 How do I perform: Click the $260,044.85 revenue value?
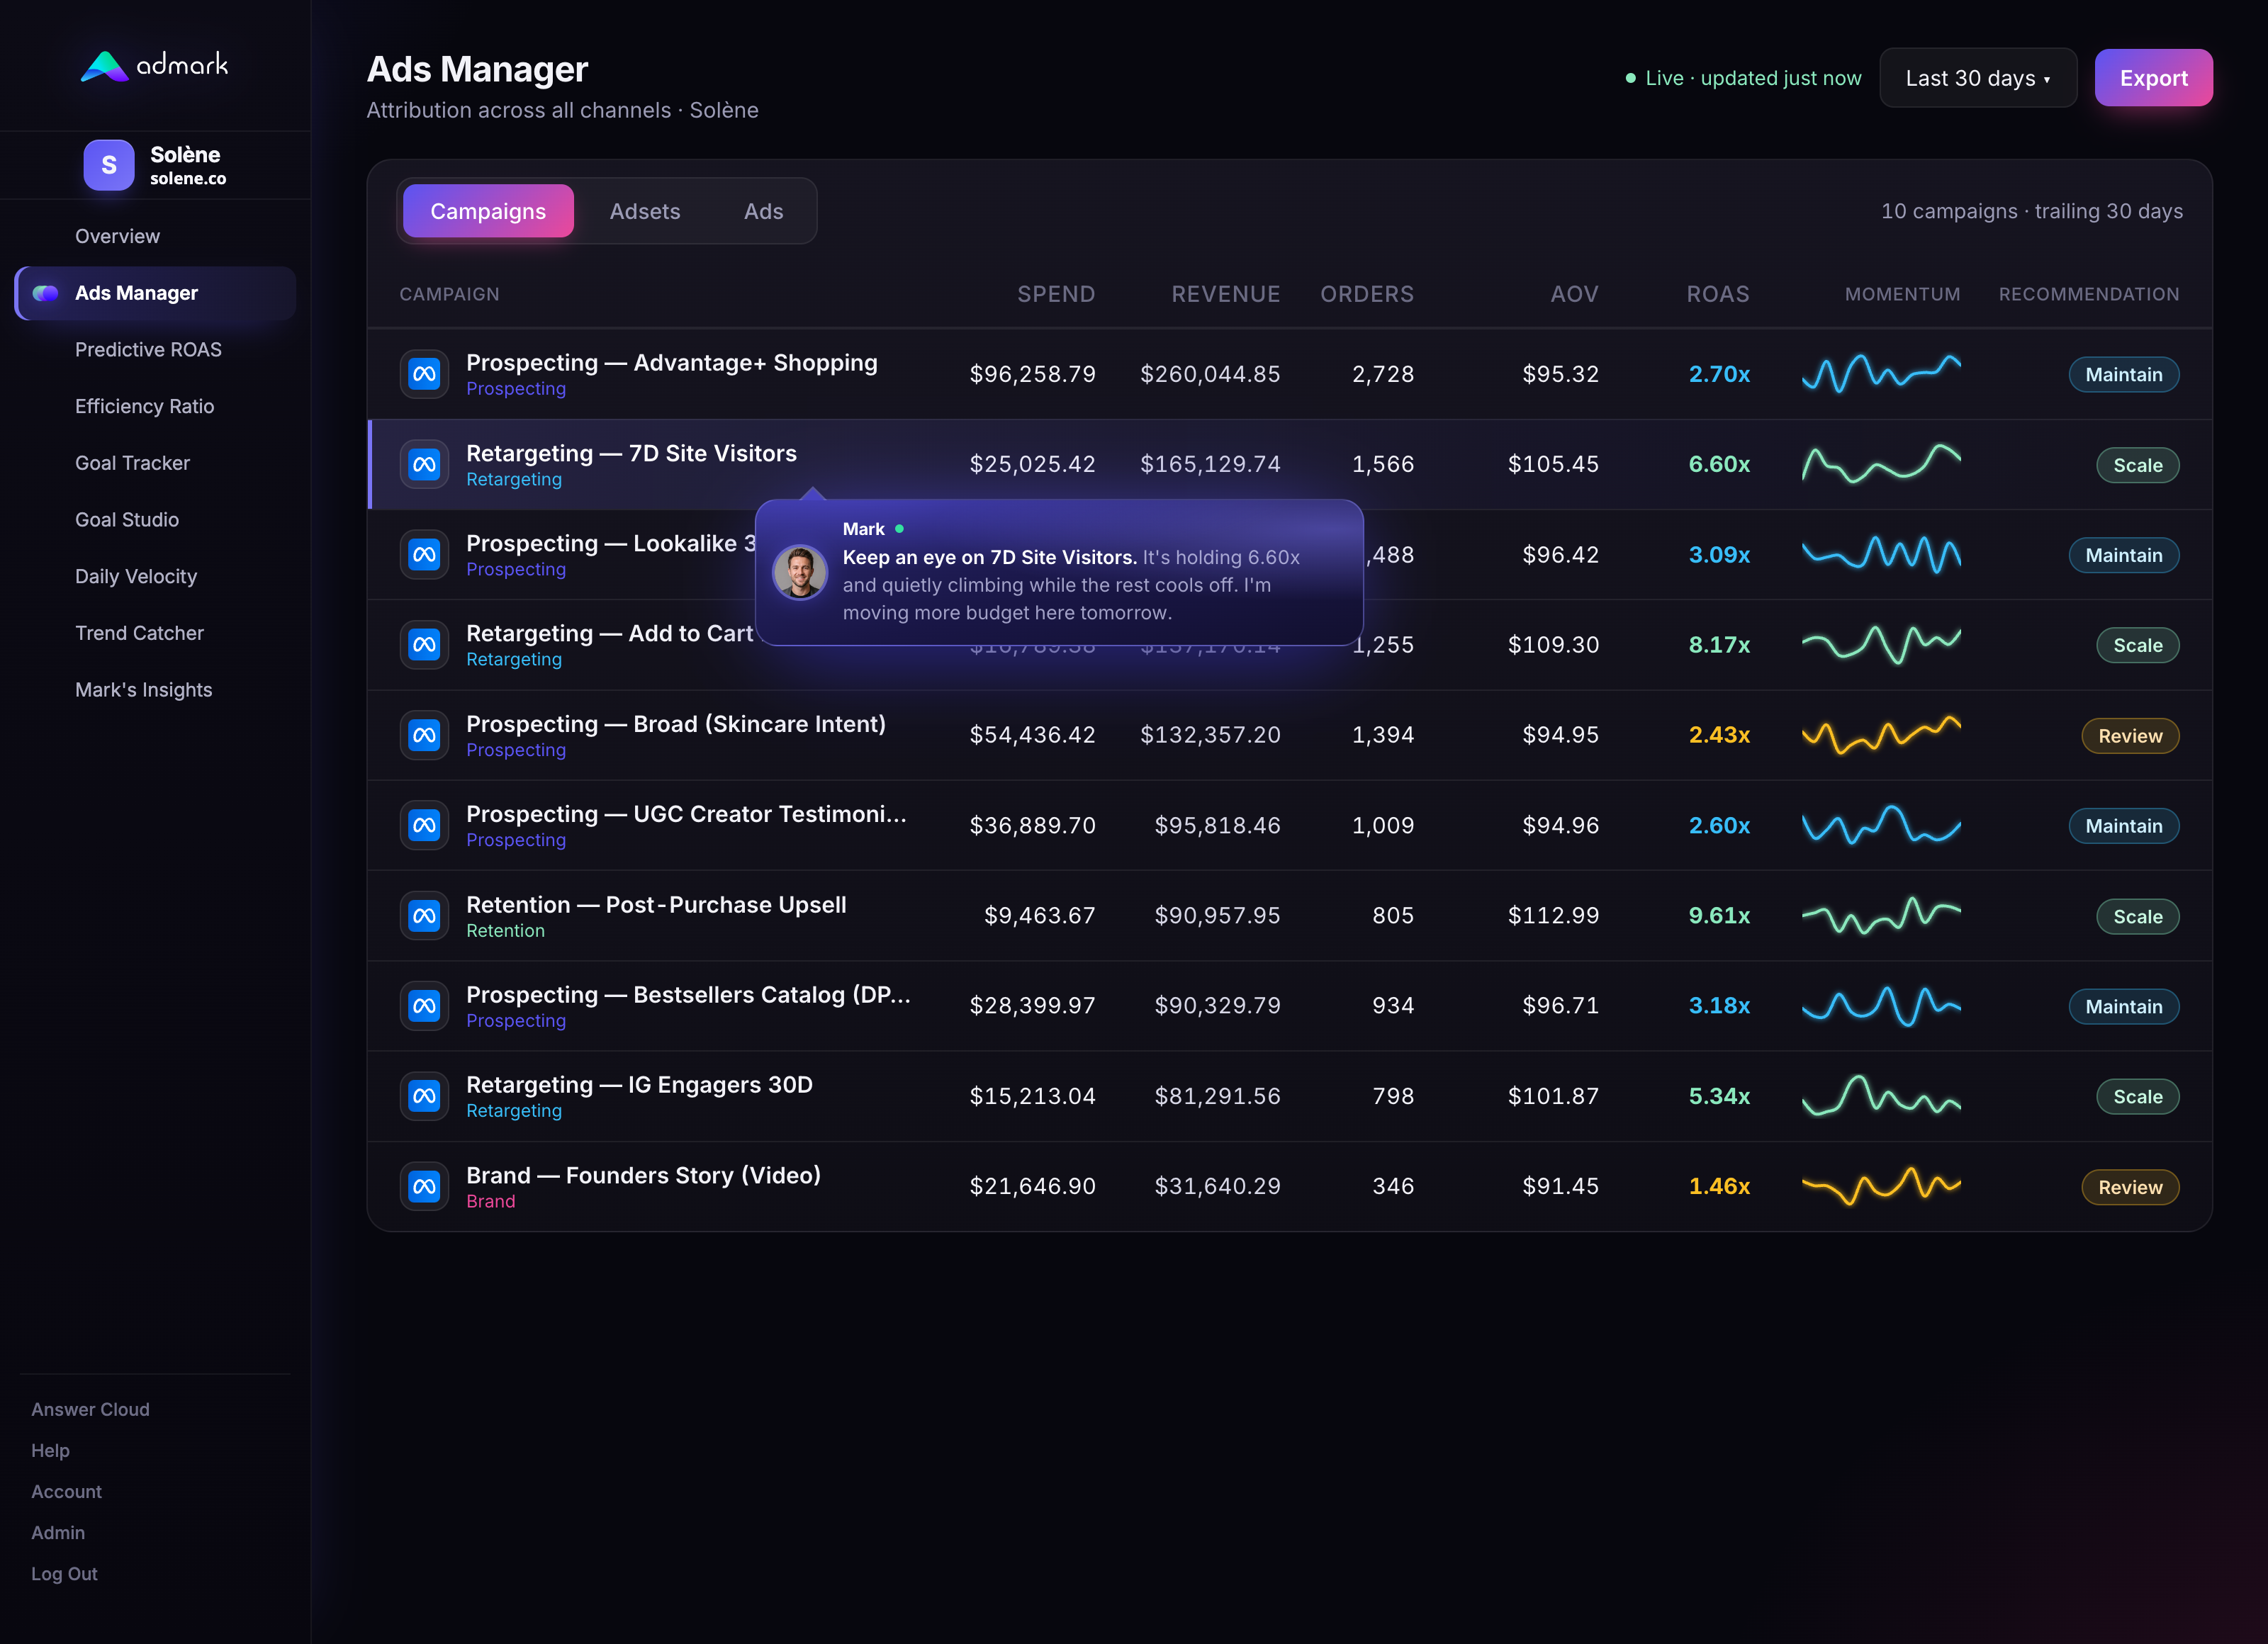click(x=1210, y=374)
